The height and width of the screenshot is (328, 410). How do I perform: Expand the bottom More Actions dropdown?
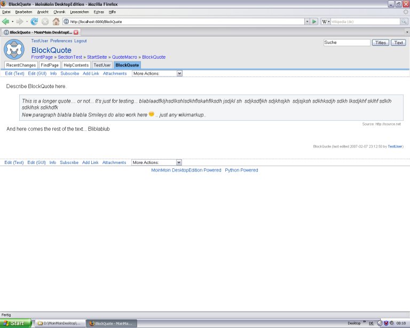point(179,162)
